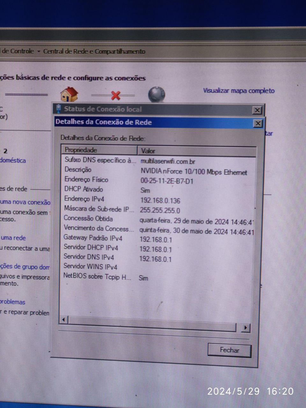Screen dimensions: 306x408
Task: Click the quinta-feira, 30 de maio value
Action: 197,231
